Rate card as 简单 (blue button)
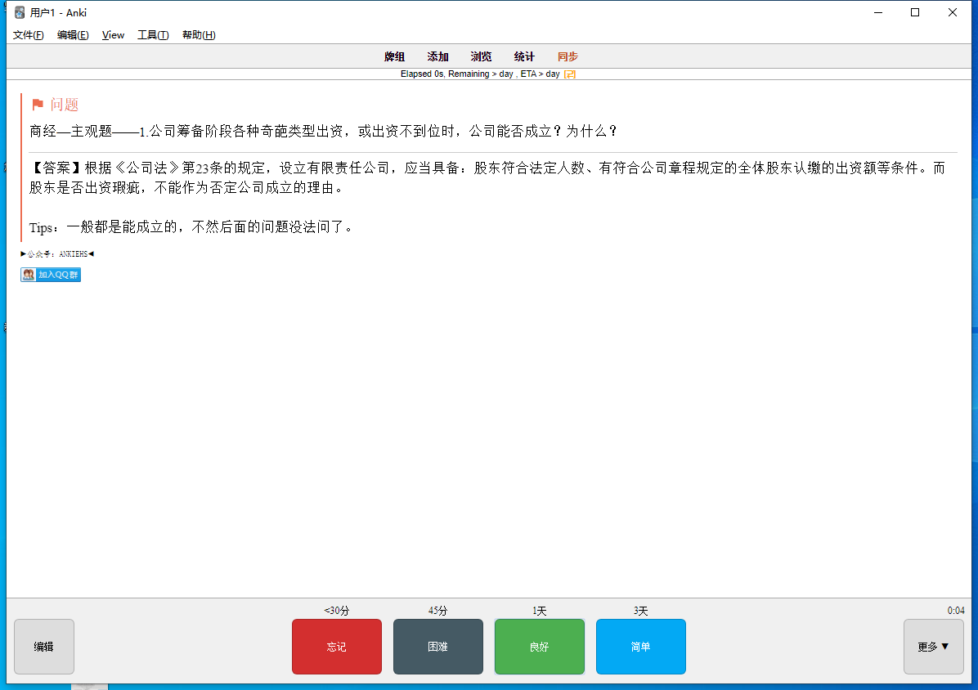The width and height of the screenshot is (978, 690). click(640, 647)
